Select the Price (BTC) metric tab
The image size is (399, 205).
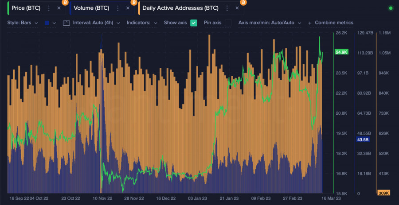coord(26,8)
